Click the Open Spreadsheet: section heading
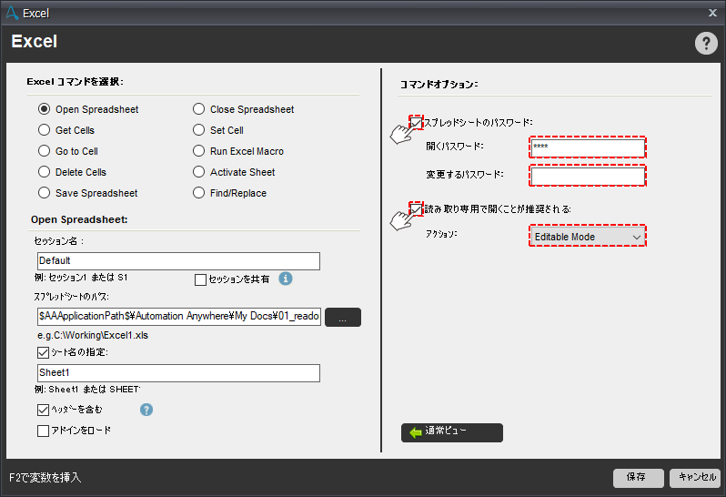Image resolution: width=726 pixels, height=497 pixels. click(79, 219)
